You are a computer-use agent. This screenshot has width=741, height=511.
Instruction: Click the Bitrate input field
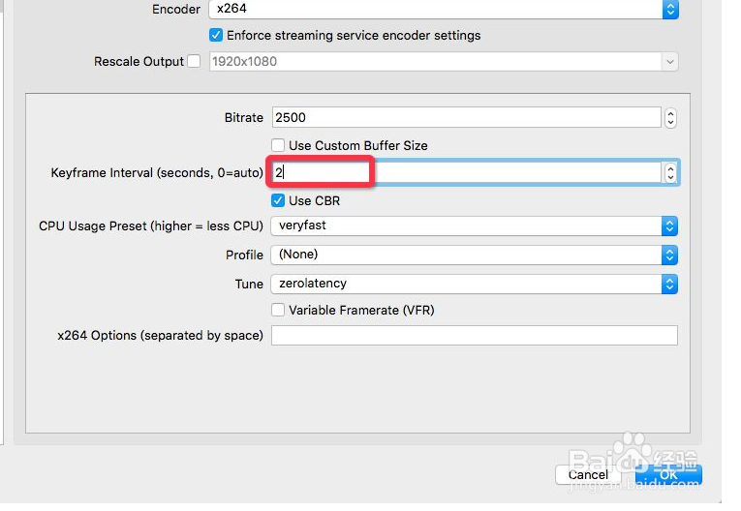tap(467, 118)
